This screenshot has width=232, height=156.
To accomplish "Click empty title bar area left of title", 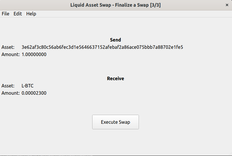I will tap(35, 5).
